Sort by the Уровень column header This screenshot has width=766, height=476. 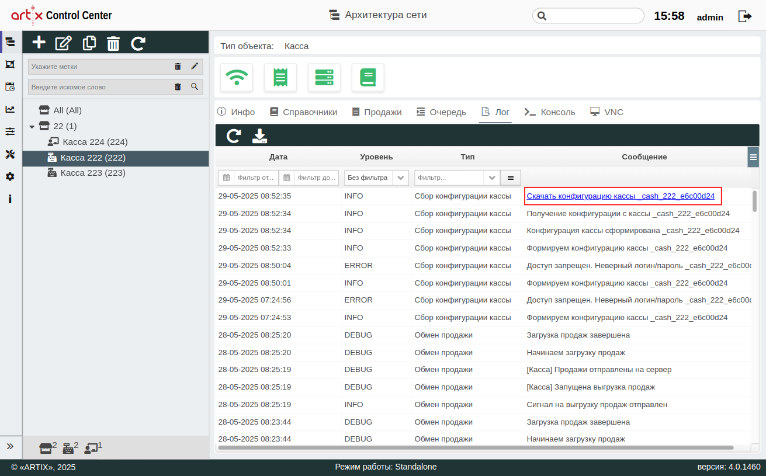pyautogui.click(x=376, y=157)
